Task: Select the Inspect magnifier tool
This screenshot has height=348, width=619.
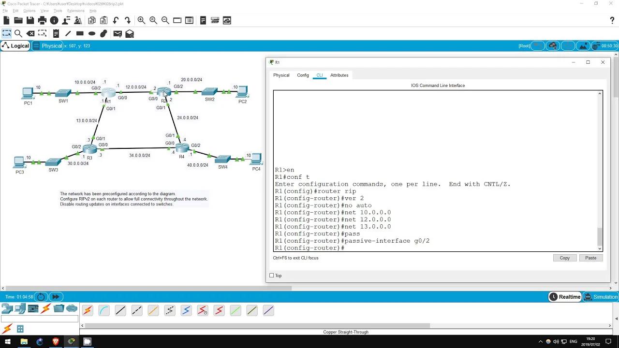Action: point(19,33)
